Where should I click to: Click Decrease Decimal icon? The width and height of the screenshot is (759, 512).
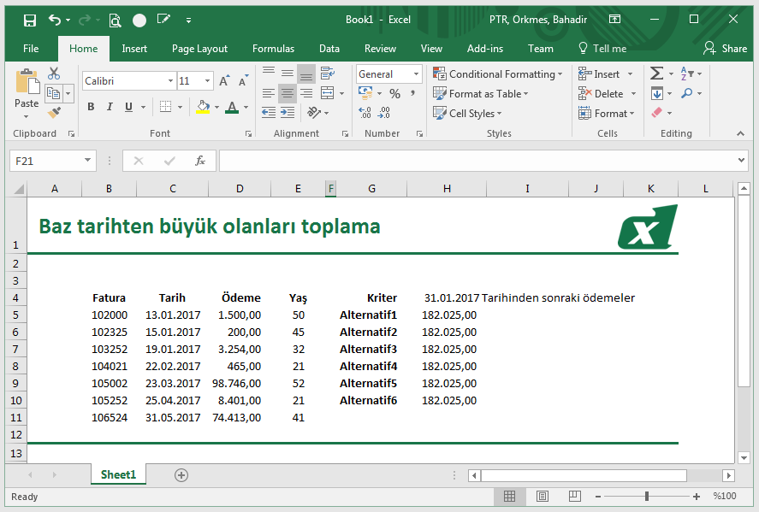coord(384,113)
